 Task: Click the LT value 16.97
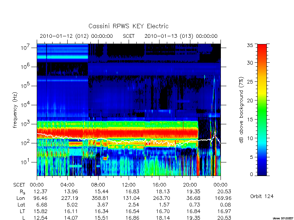click(224, 212)
